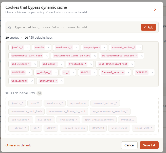Click shipped default chip OCSESSID

point(98,128)
